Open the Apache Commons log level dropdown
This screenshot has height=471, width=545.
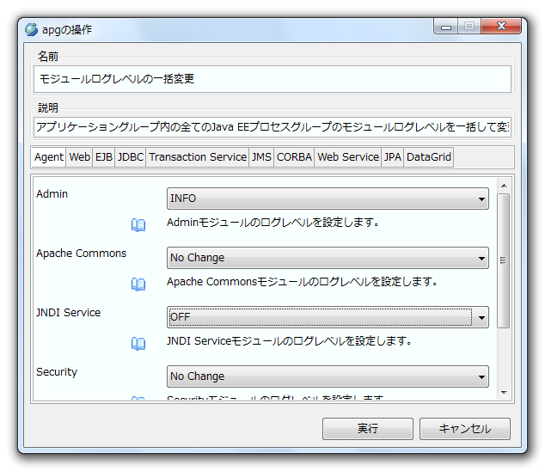pyautogui.click(x=327, y=258)
